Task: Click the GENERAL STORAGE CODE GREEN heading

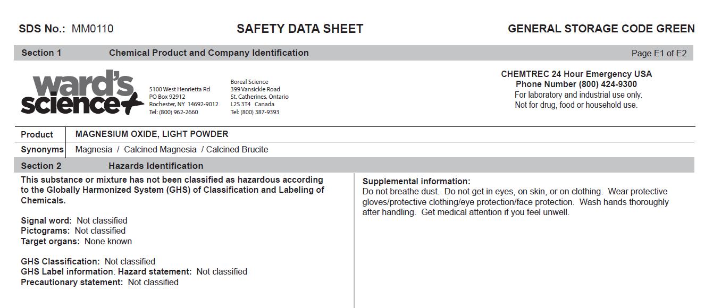Action: point(601,29)
